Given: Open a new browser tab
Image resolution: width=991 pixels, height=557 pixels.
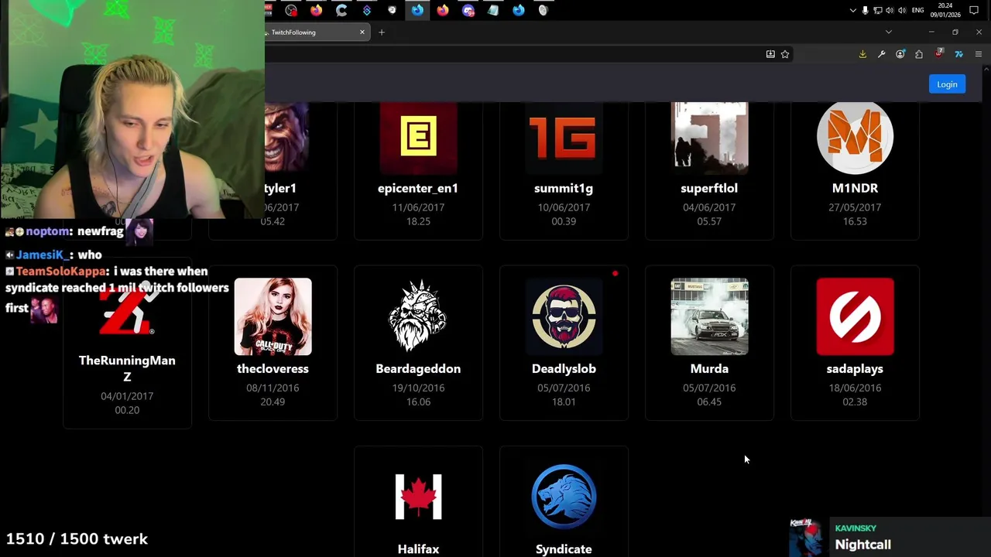Looking at the screenshot, I should pyautogui.click(x=382, y=32).
